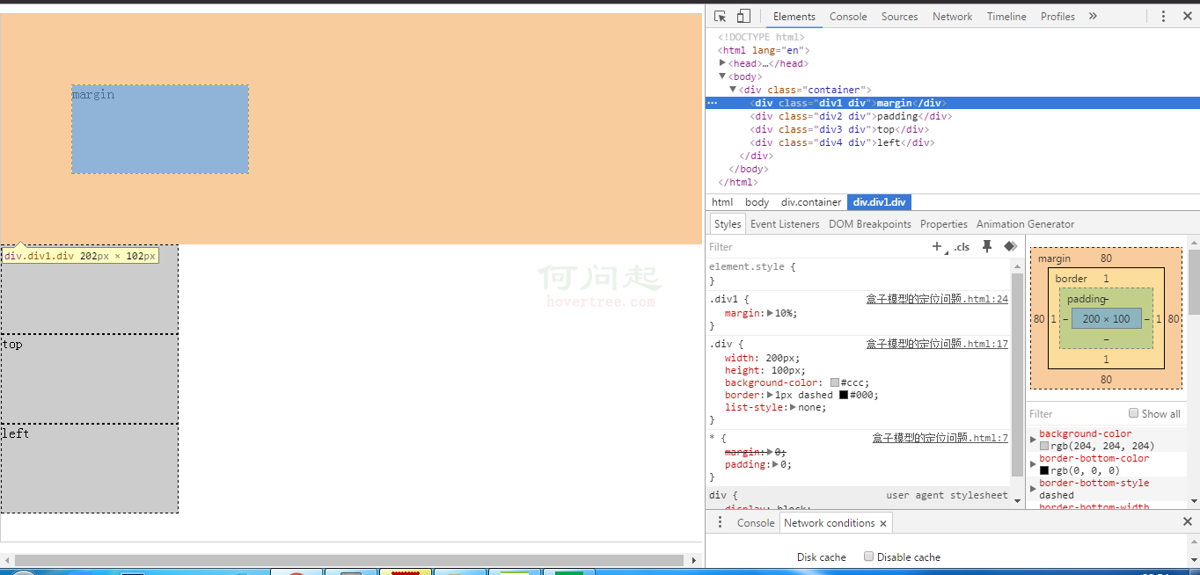Activate the inspect element picker
Screen dimensions: 1200x575
(721, 17)
